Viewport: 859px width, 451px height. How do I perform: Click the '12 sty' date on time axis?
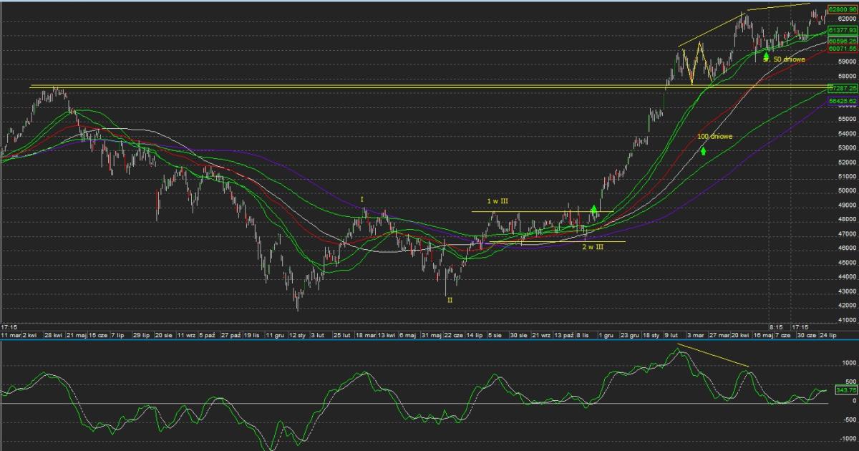[298, 334]
